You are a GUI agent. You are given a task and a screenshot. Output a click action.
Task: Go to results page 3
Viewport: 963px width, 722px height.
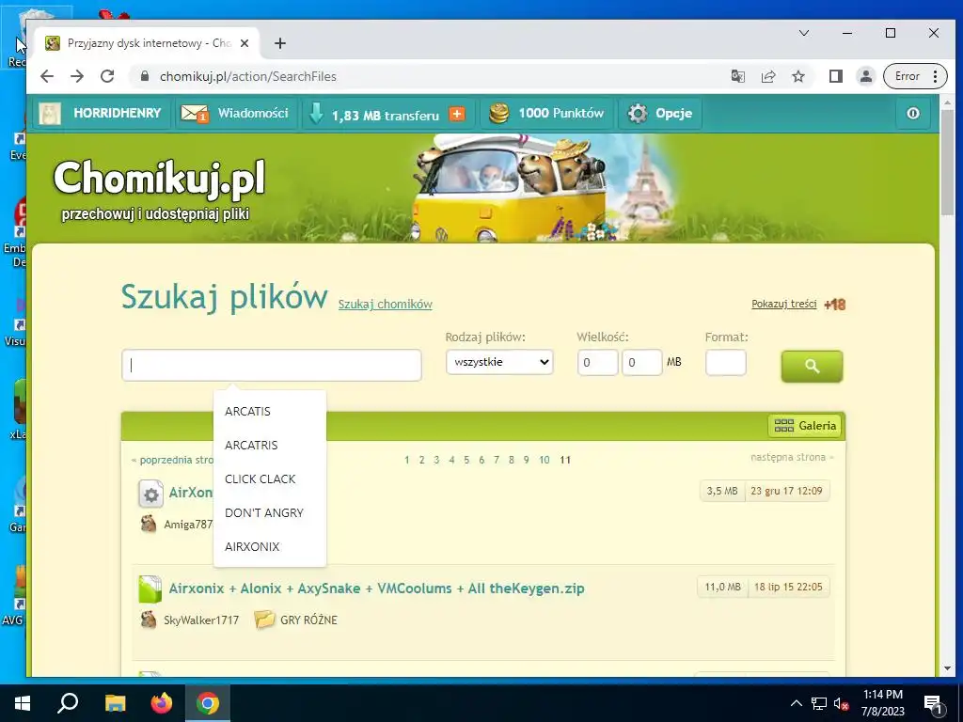(x=436, y=460)
